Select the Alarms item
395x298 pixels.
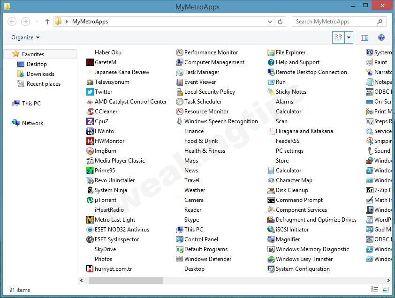pos(284,102)
